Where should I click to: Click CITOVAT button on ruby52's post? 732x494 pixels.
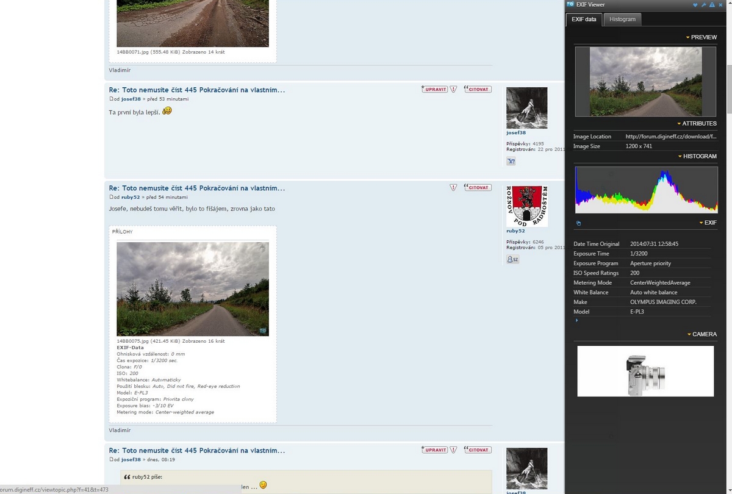click(478, 188)
